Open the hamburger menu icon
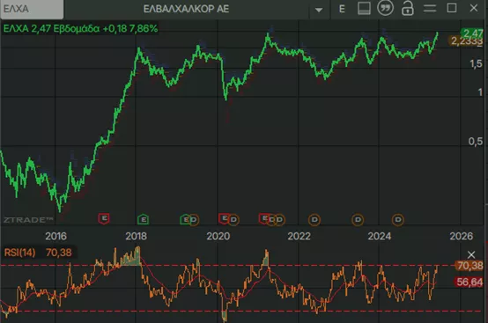 pos(430,9)
